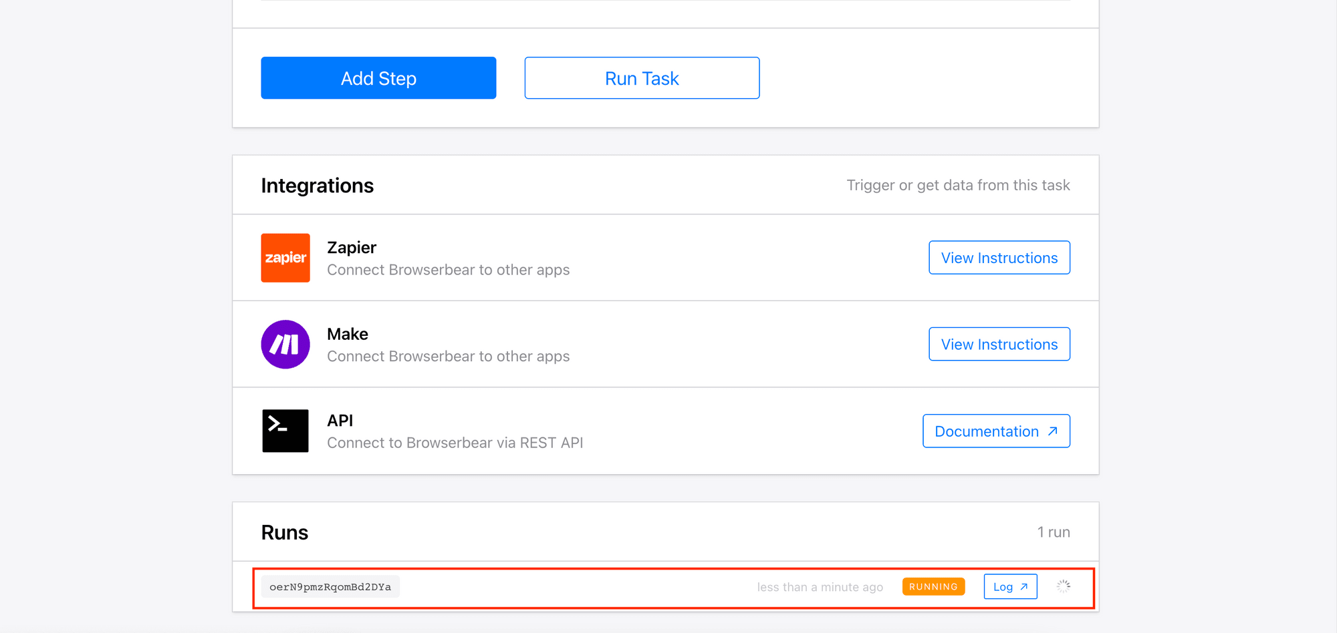
Task: Click the Zapier row description text
Action: coord(448,270)
